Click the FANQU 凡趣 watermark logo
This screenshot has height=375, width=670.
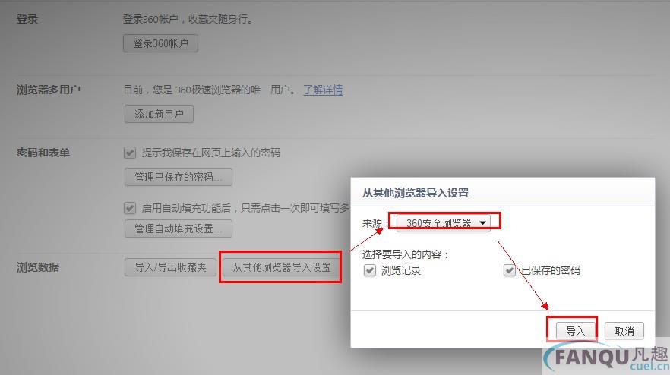[x=607, y=358]
